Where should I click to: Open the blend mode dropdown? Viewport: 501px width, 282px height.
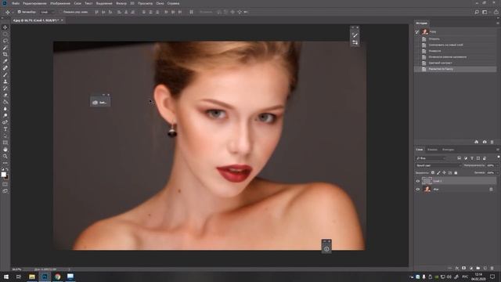click(438, 165)
